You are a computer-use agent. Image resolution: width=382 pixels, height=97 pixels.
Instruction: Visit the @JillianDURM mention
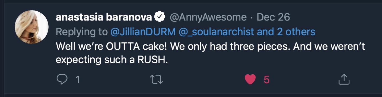[x=143, y=32]
